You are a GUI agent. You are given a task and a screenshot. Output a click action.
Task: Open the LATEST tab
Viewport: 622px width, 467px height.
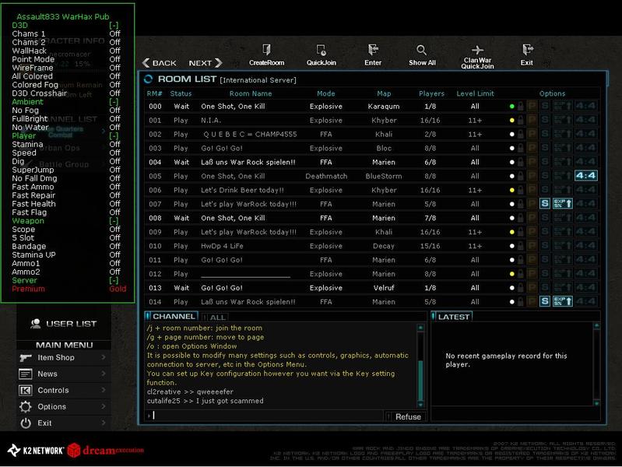(x=452, y=317)
